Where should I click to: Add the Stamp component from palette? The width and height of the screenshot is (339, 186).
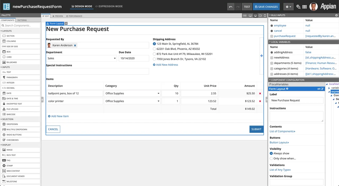(20, 166)
